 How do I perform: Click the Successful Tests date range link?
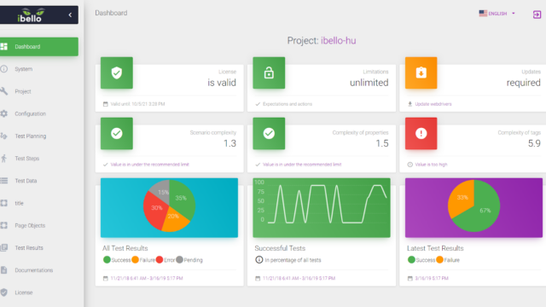point(299,279)
